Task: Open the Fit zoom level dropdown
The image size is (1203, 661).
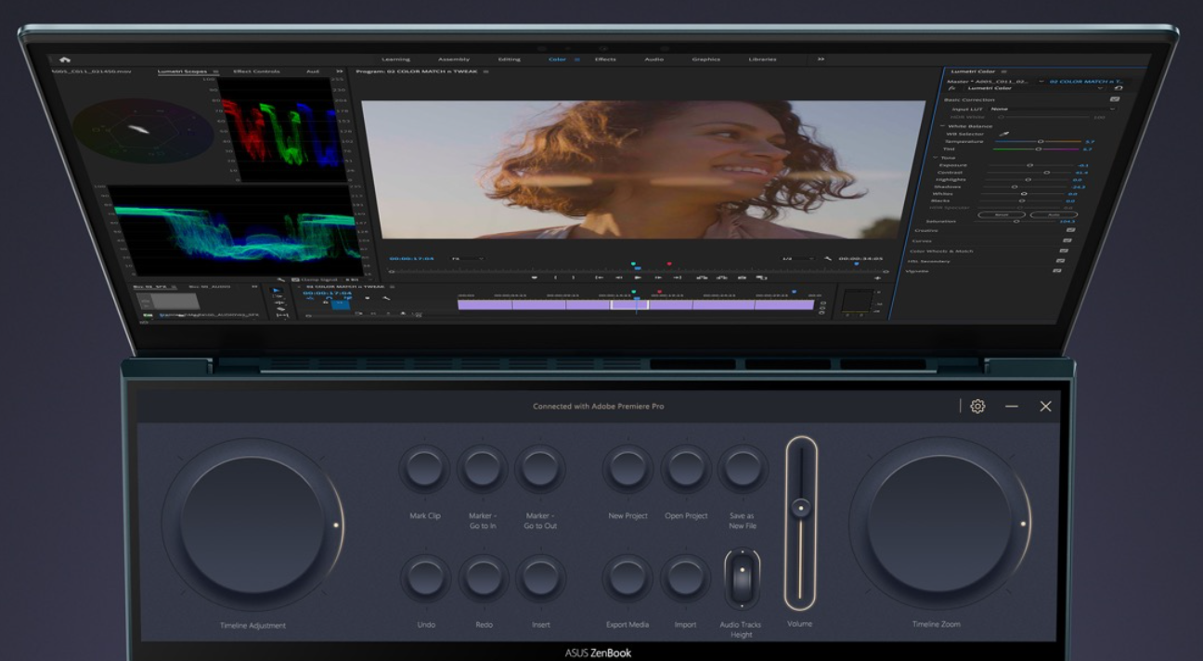Action: click(467, 258)
